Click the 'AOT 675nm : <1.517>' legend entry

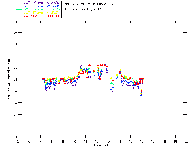click(x=38, y=9)
